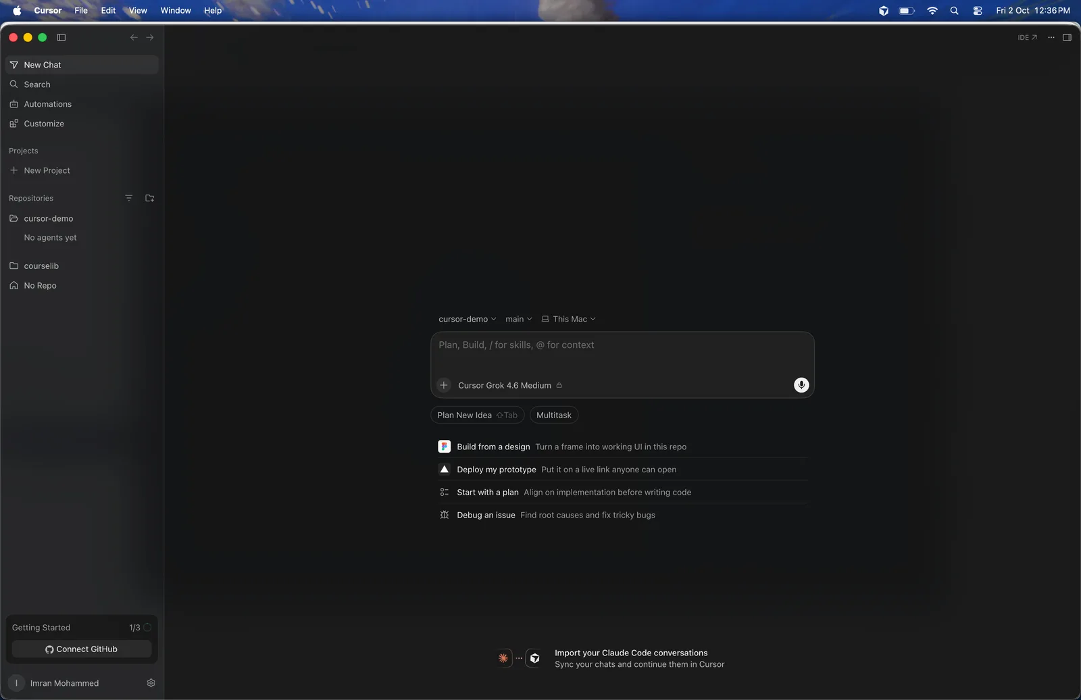Open the three-dot more options menu
1081x700 pixels.
[1051, 37]
